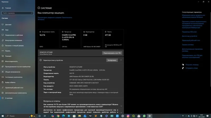The image size is (211, 118).
Task: Click the taskbar Поиск search box
Action: (x=21, y=116)
